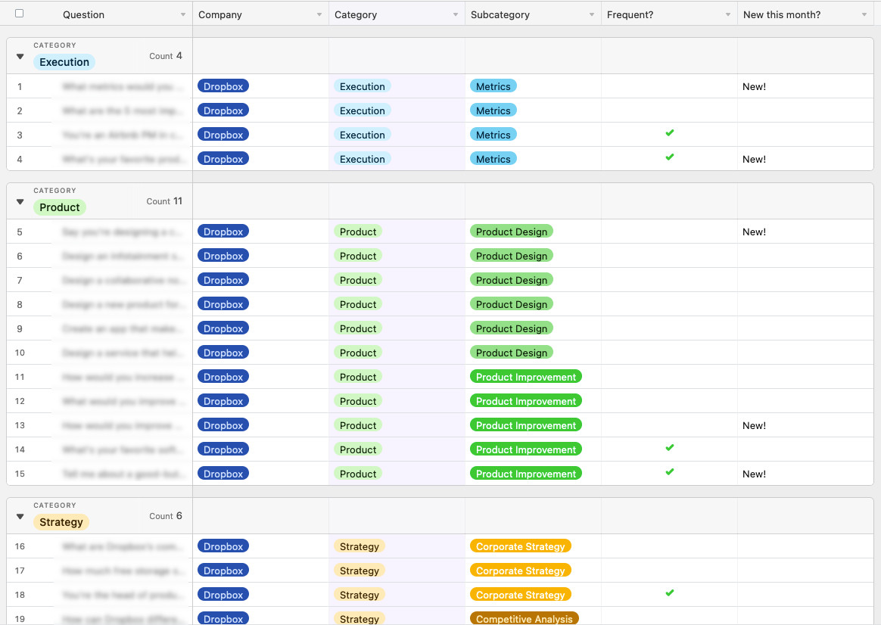881x625 pixels.
Task: Click the Dropbox company tag in row 1
Action: [223, 86]
